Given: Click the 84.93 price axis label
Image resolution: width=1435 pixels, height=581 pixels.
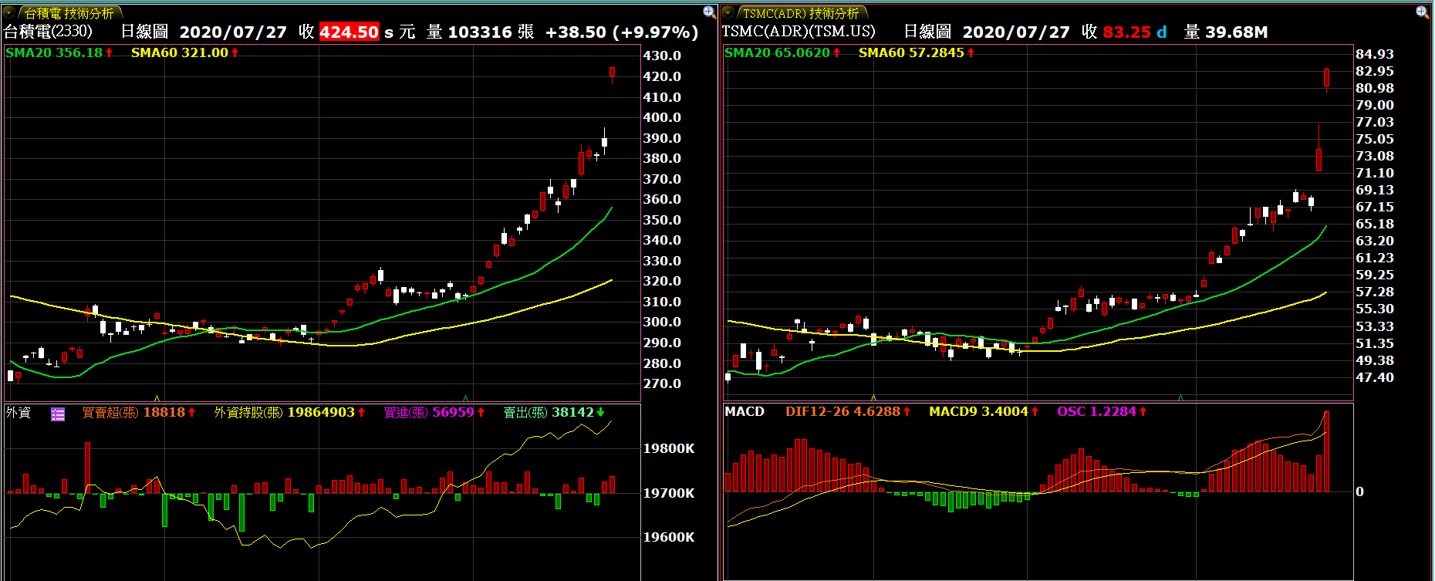Looking at the screenshot, I should click(x=1375, y=54).
